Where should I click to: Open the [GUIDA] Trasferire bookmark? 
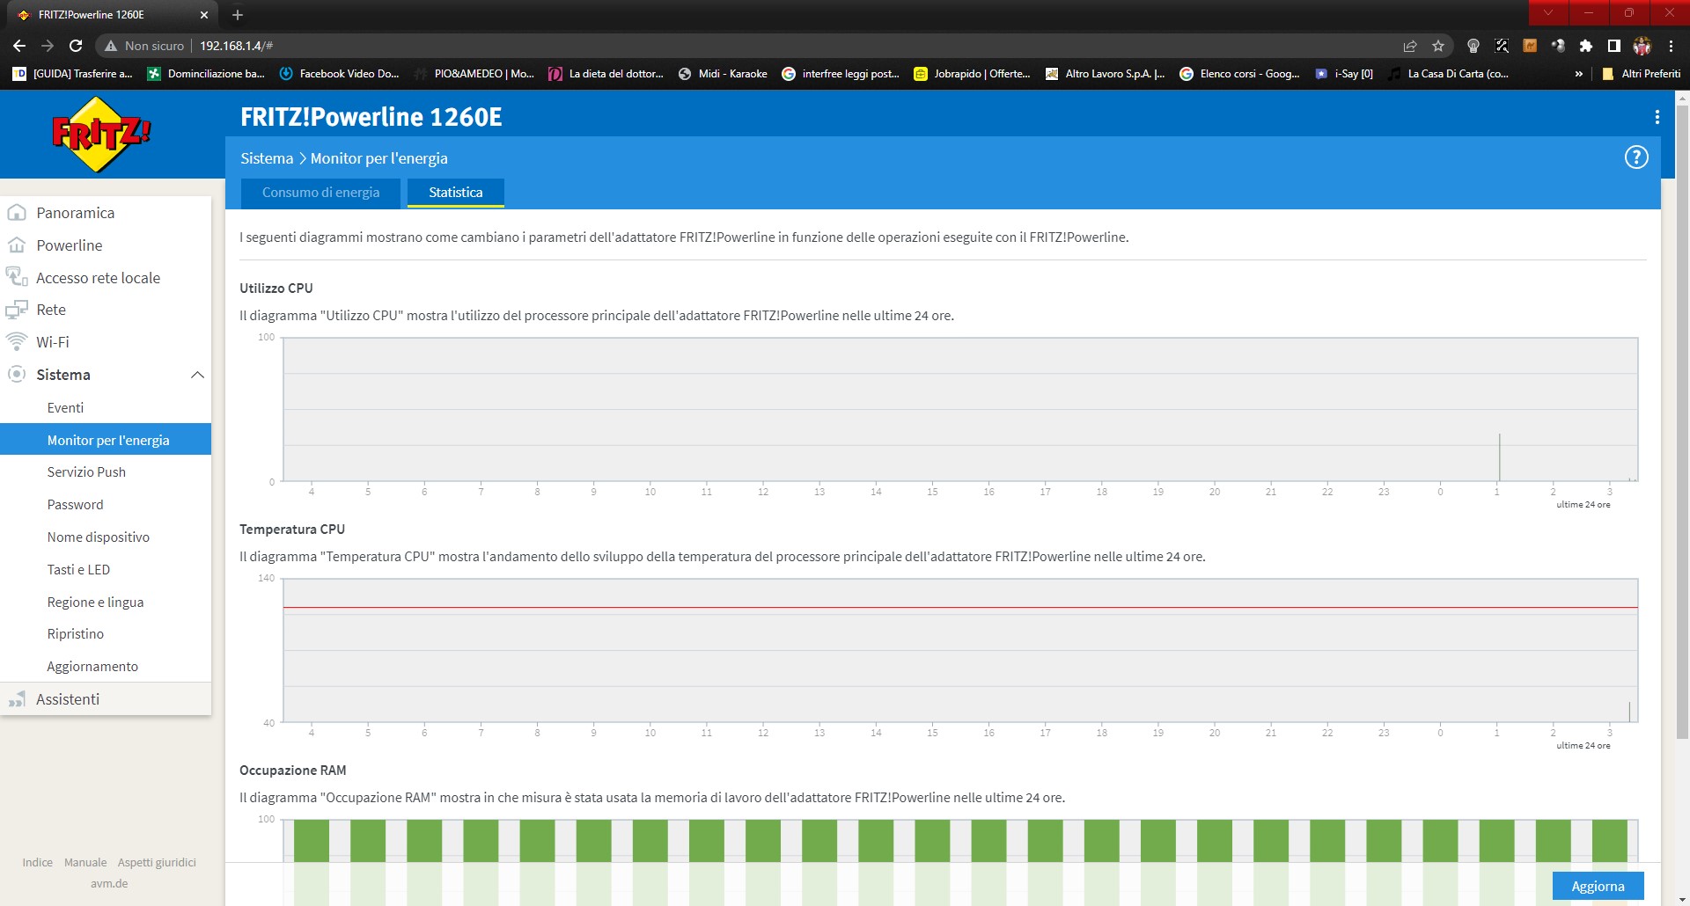[73, 74]
